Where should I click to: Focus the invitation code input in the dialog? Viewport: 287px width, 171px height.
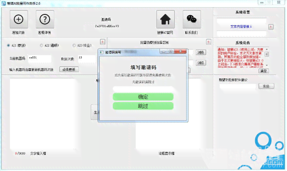143,89
